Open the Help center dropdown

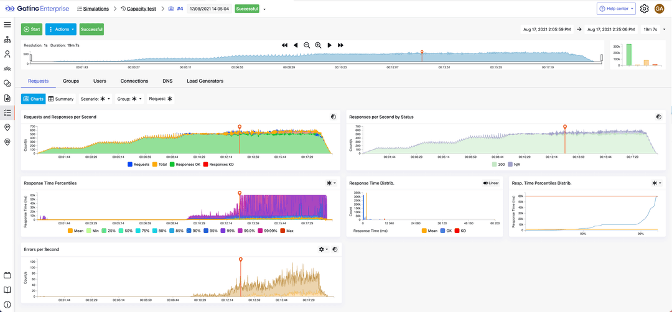616,9
